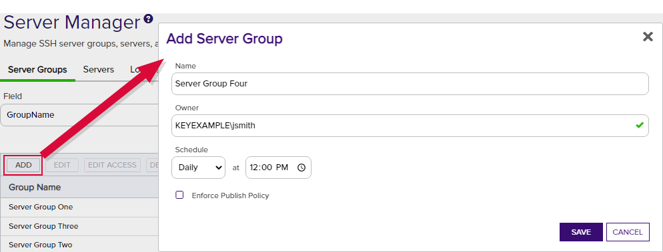Click the green checkmark in the Owner field
This screenshot has height=252, width=663.
point(639,125)
